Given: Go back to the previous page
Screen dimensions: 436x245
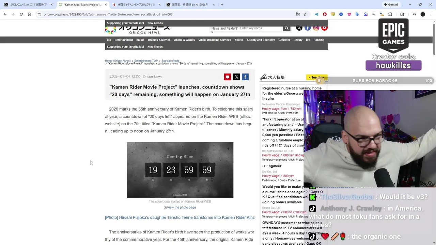Looking at the screenshot, I should click(x=5, y=14).
